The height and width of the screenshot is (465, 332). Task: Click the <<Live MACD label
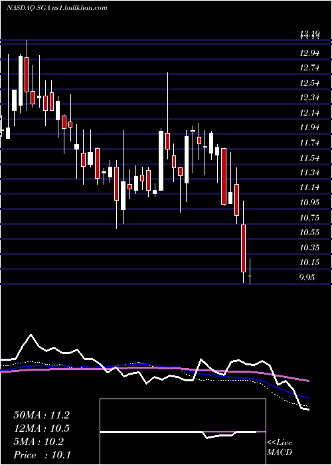tap(280, 448)
